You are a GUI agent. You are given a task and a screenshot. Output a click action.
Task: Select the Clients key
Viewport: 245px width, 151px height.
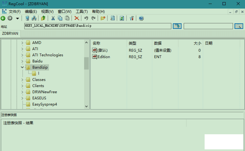(x=38, y=86)
